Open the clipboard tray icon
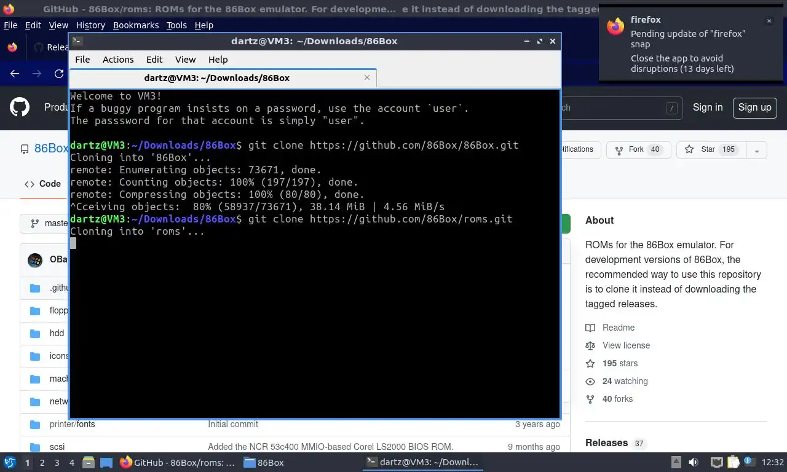 (x=734, y=462)
